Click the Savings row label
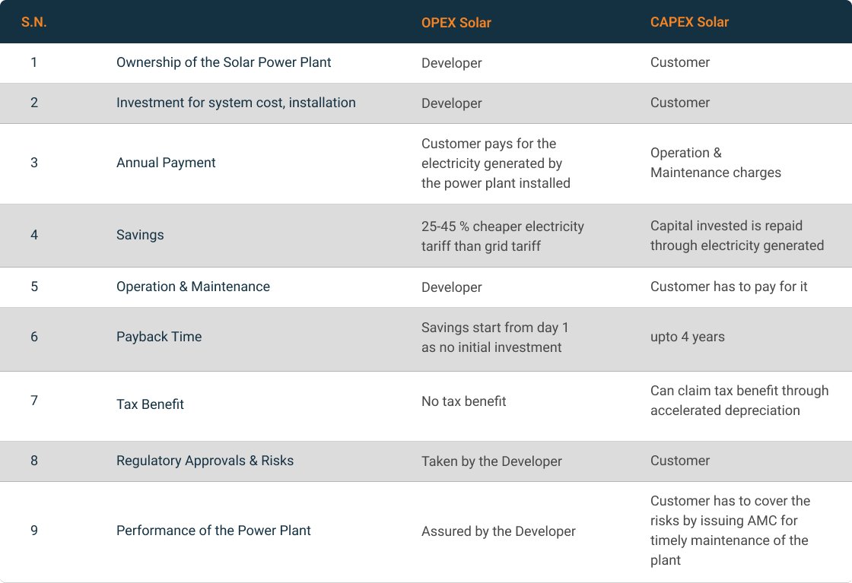 pyautogui.click(x=140, y=235)
